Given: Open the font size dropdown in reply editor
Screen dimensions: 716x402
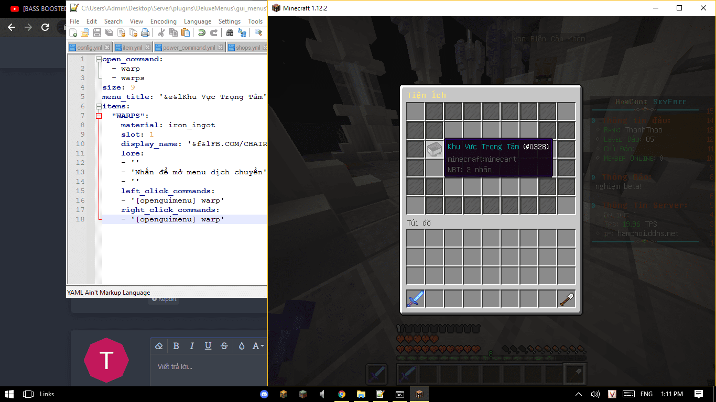Looking at the screenshot, I should (258, 346).
